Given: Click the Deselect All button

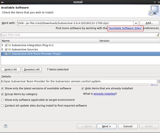Looking at the screenshot, I should pos(32,70).
